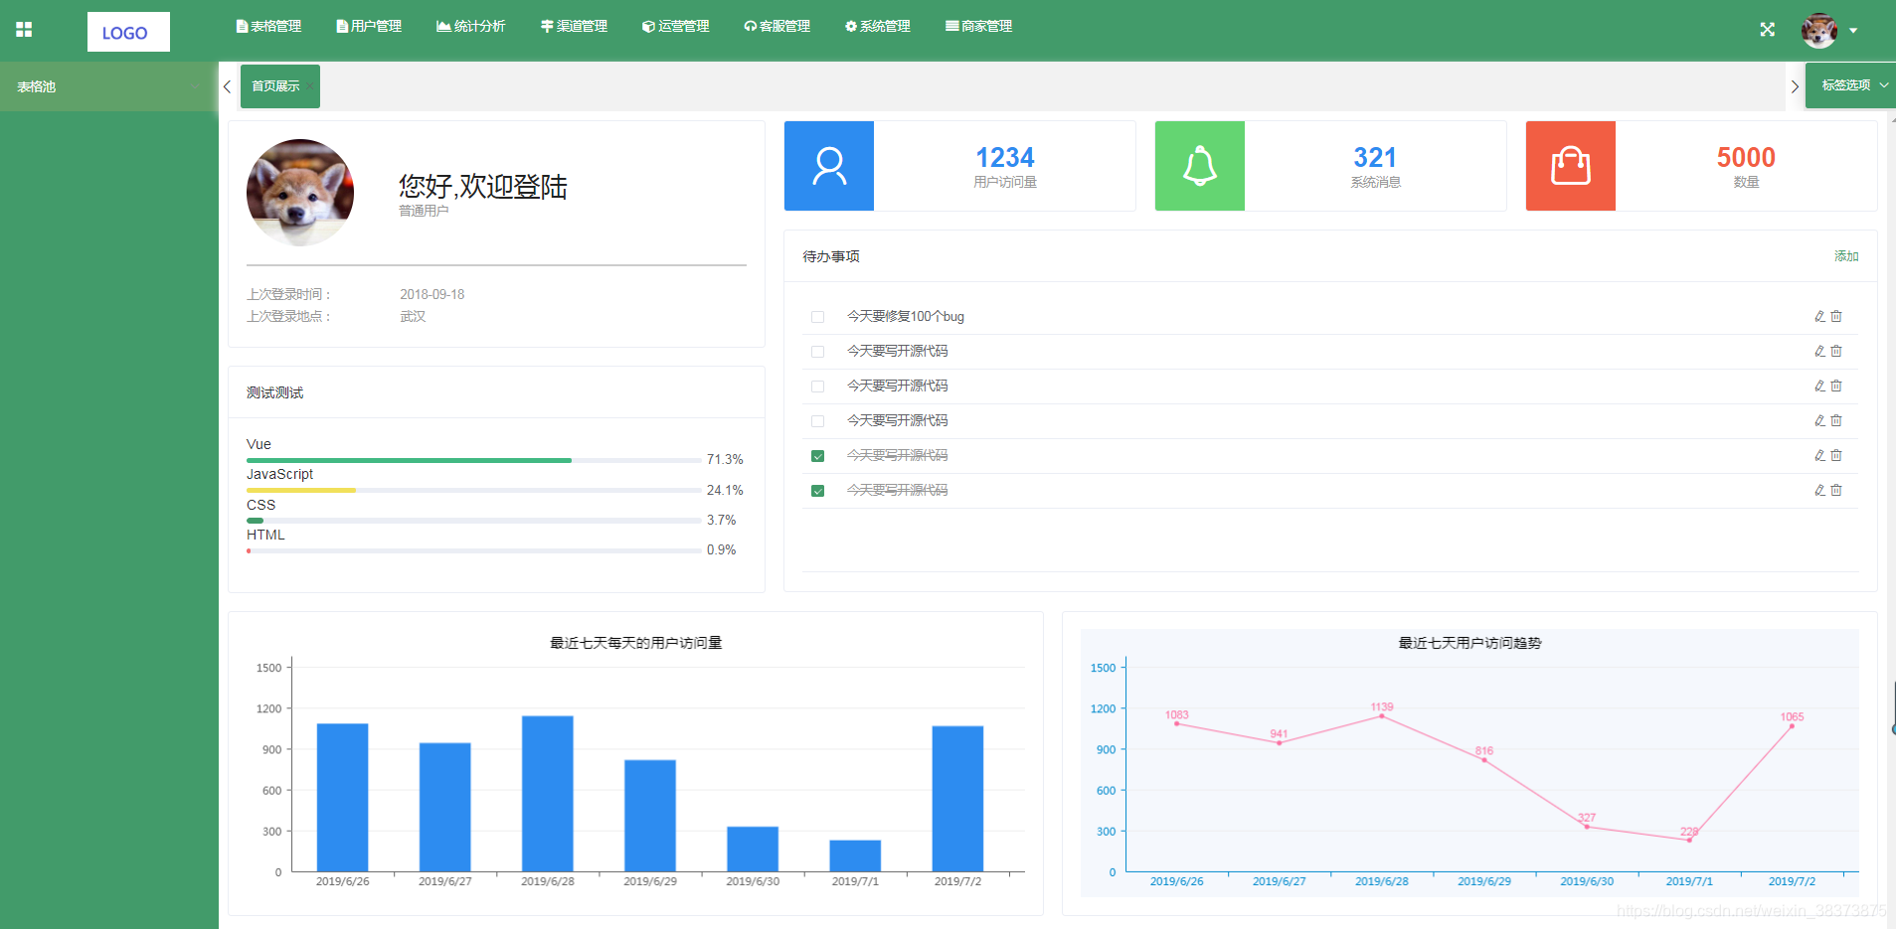Open the 渠道管理 menu
Viewport: 1896px width, 929px height.
pyautogui.click(x=574, y=27)
